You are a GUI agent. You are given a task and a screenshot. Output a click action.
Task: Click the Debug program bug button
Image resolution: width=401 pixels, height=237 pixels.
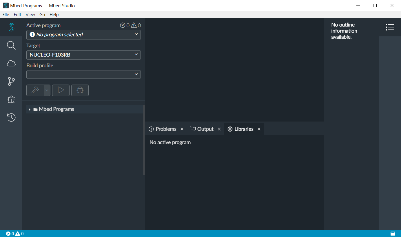click(x=80, y=90)
